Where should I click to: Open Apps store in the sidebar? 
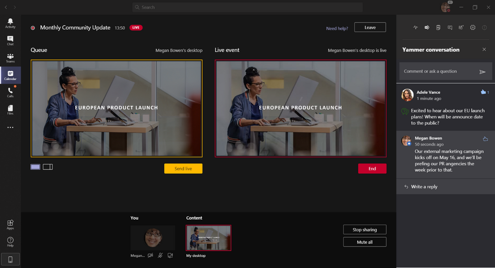[x=10, y=225]
